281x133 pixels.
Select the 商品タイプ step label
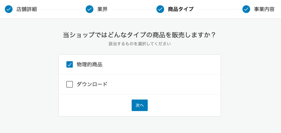point(181,9)
